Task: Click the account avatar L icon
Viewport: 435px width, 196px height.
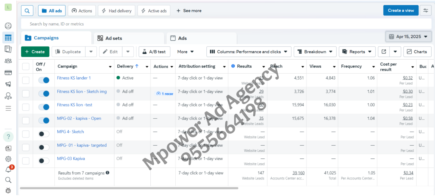Action: [8, 7]
